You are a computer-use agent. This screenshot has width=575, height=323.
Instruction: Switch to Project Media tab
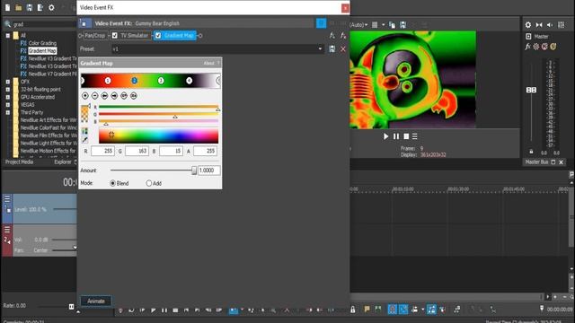[19, 161]
